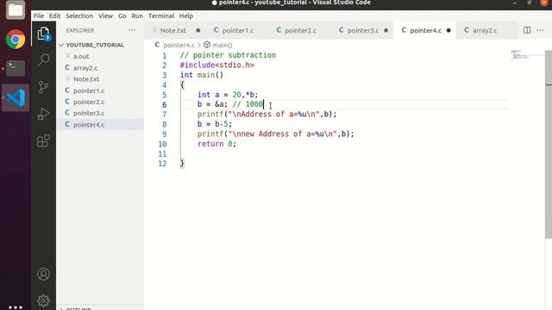This screenshot has width=552, height=310.
Task: Open the View menu
Action: 105,15
